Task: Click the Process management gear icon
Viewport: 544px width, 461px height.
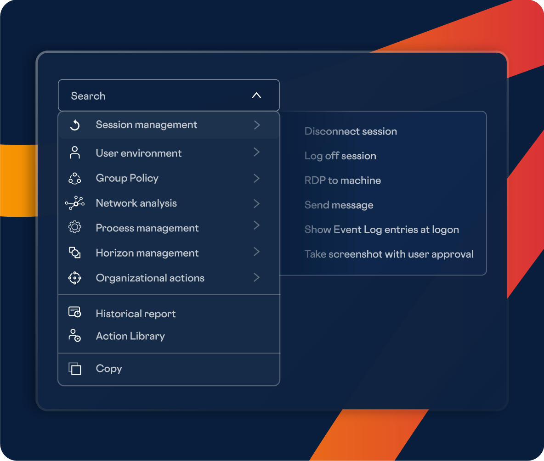Action: tap(75, 228)
